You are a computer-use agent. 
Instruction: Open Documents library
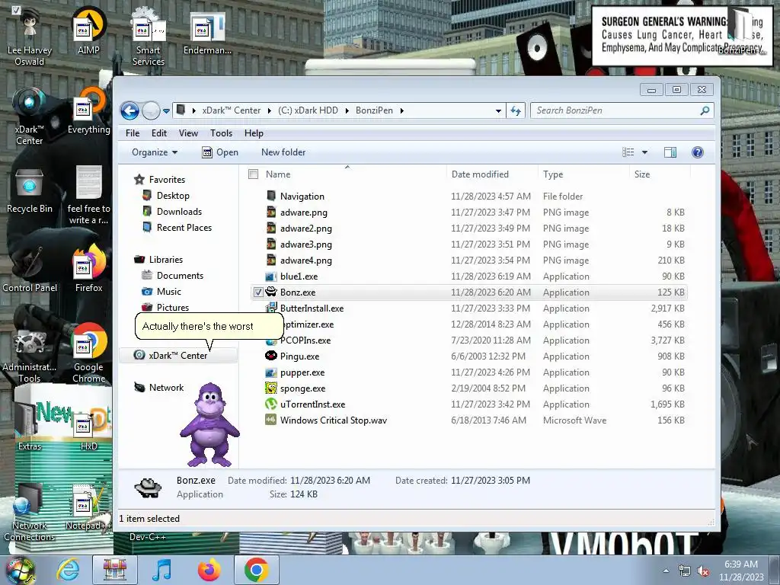click(x=180, y=276)
